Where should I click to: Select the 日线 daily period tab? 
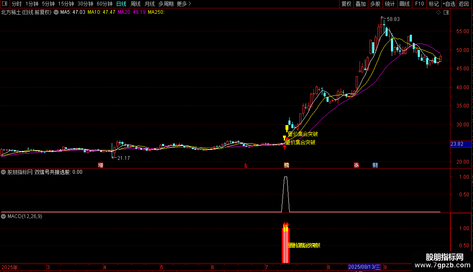click(121, 4)
